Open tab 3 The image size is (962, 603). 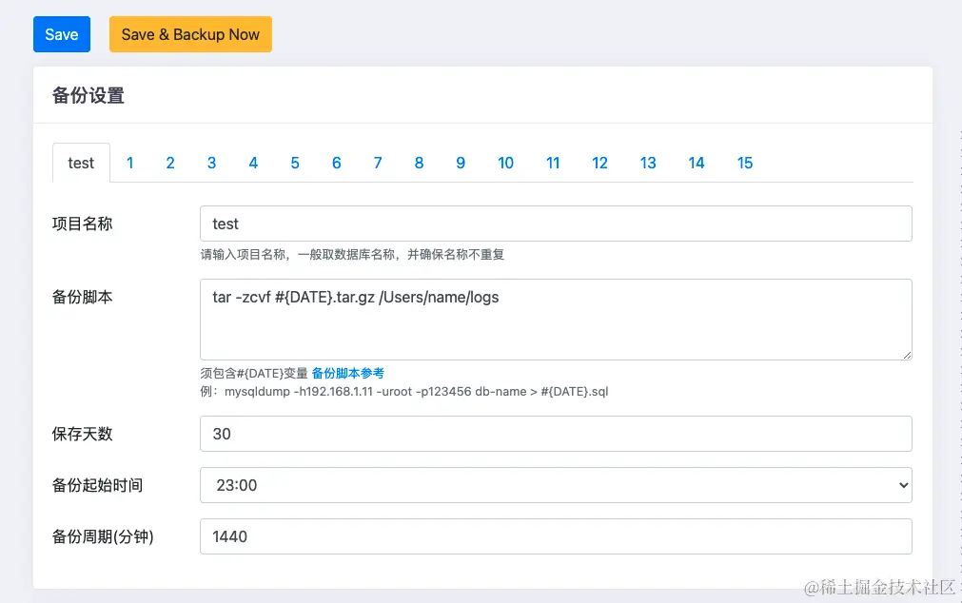211,163
